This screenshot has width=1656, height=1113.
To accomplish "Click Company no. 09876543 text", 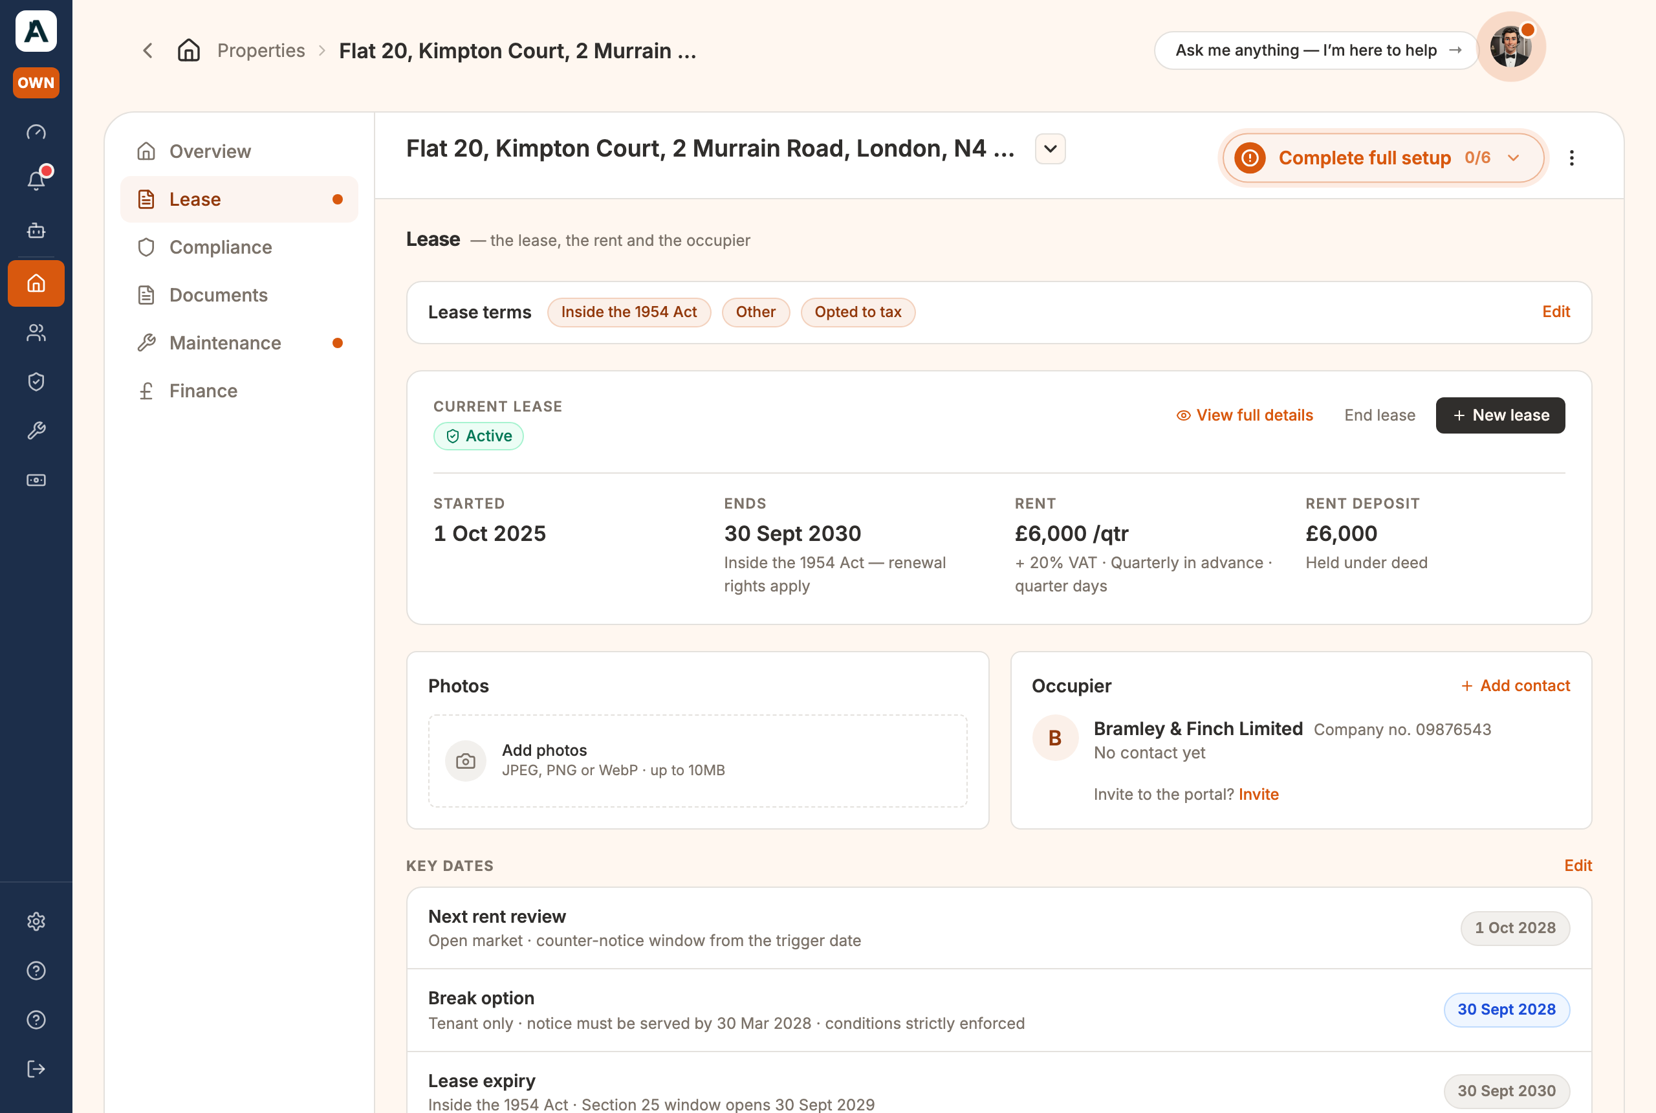I will (x=1402, y=730).
